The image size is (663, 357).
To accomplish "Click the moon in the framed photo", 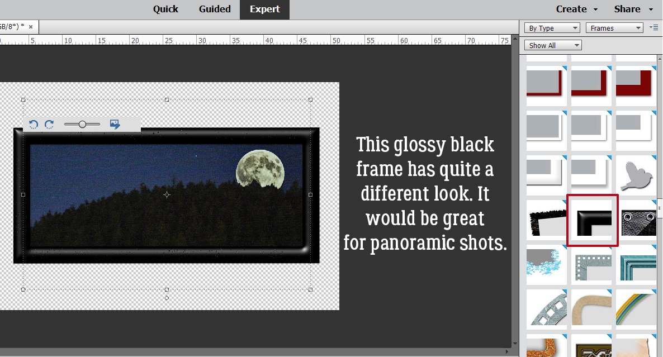I will click(260, 169).
